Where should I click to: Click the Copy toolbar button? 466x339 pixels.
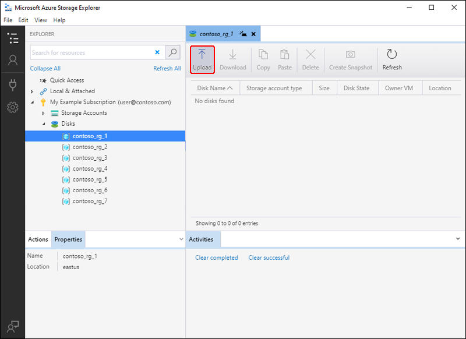263,60
